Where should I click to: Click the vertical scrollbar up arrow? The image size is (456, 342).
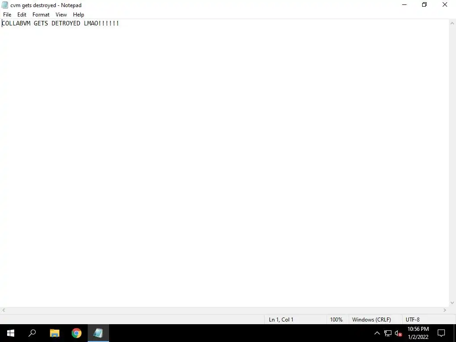(452, 23)
